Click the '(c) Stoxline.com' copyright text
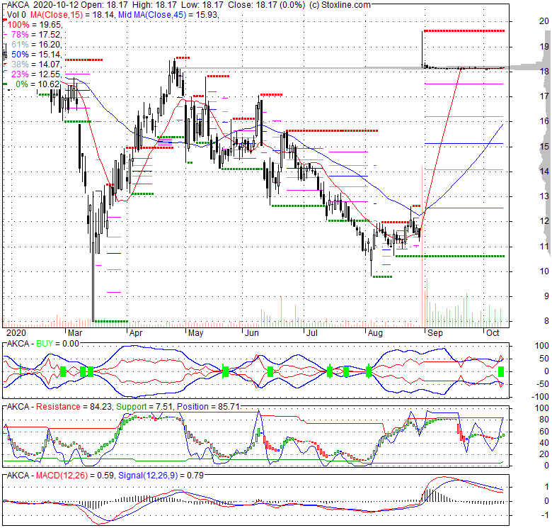Image resolution: width=552 pixels, height=528 pixels. 340,5
